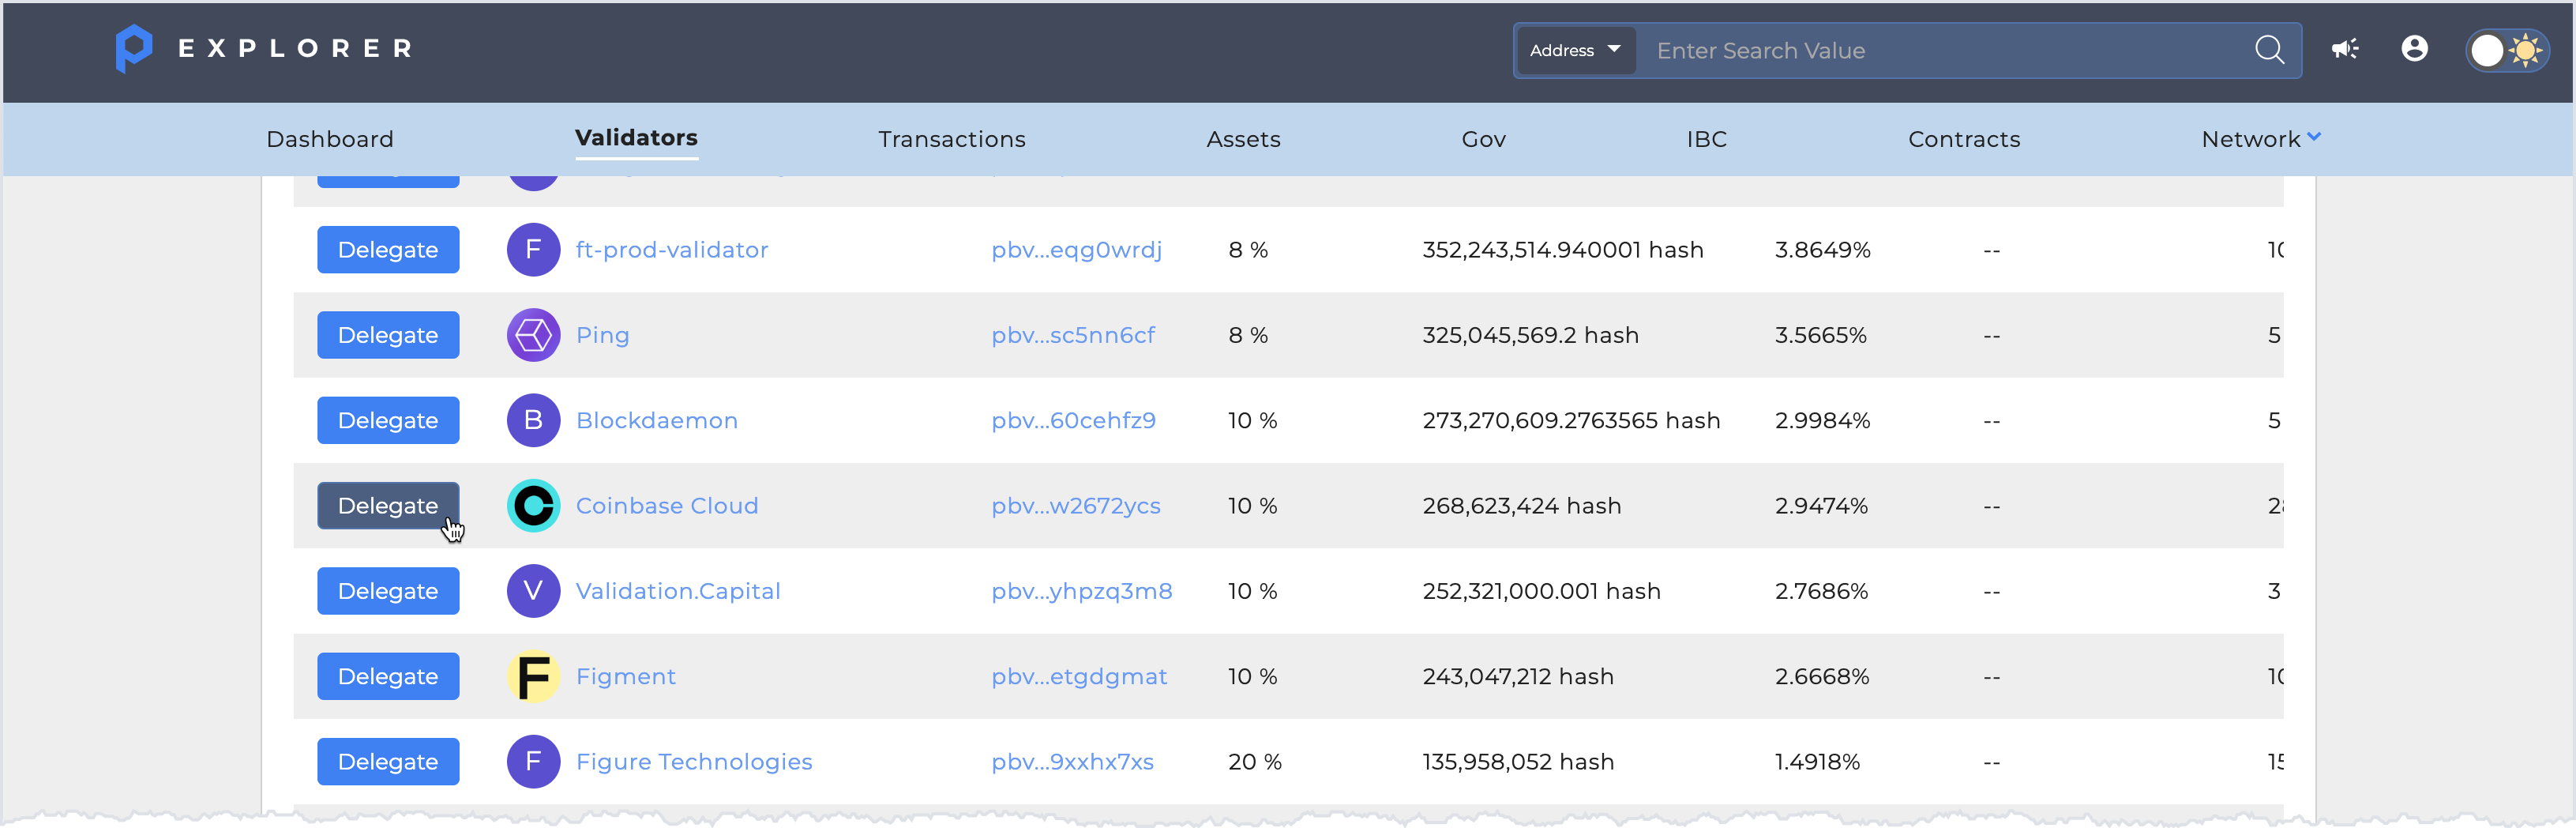Click the 1.4918% voting power value
Screen dimensions: 2576x828
[x=1817, y=762]
